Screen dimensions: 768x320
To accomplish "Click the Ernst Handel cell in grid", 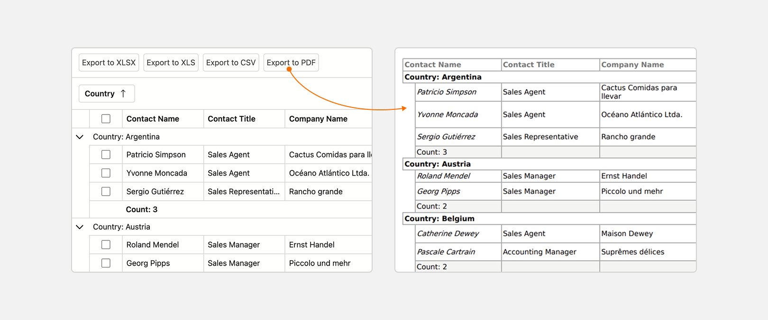I will (312, 245).
